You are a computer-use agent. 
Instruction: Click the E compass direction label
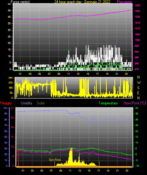click(x=138, y=93)
